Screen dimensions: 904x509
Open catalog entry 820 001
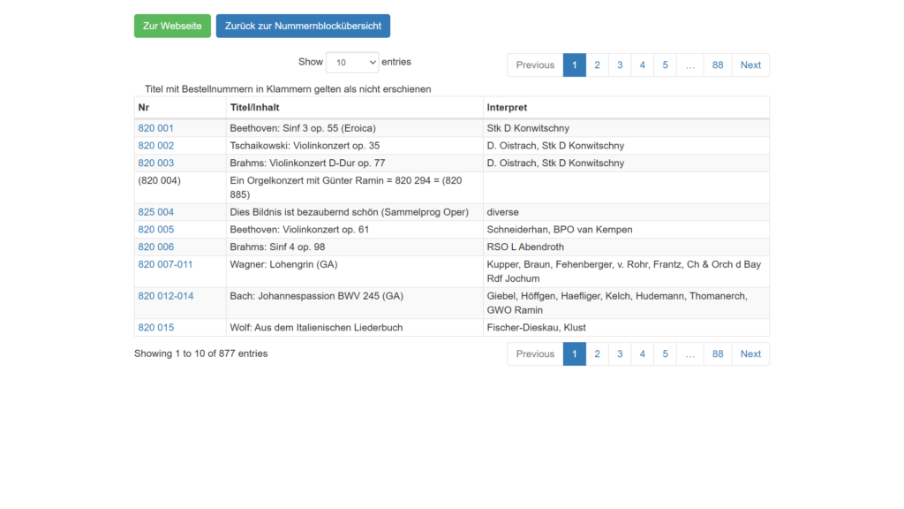(155, 128)
